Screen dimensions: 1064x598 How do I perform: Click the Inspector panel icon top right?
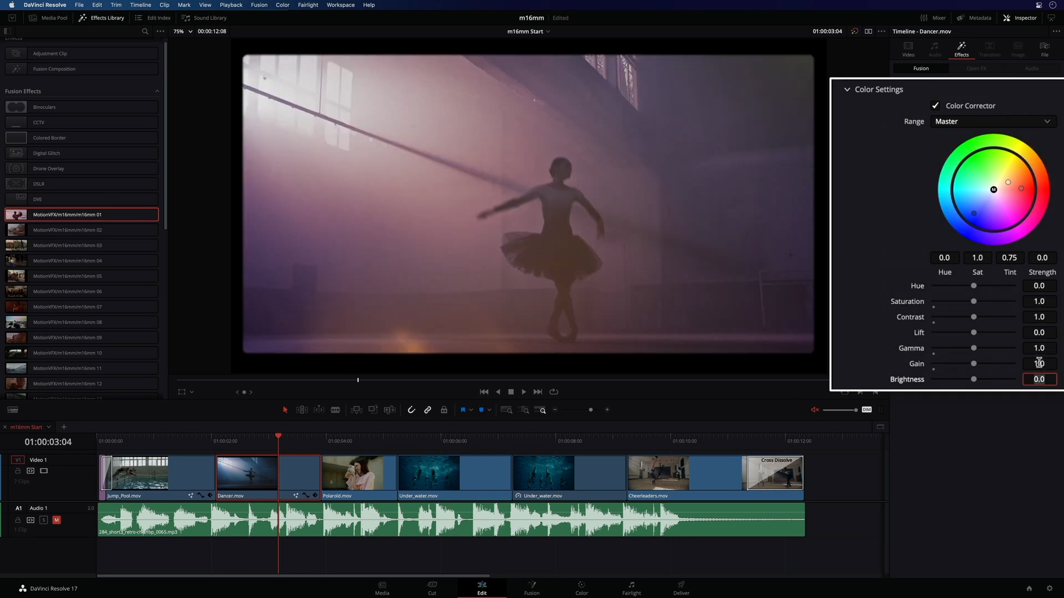coord(1009,18)
